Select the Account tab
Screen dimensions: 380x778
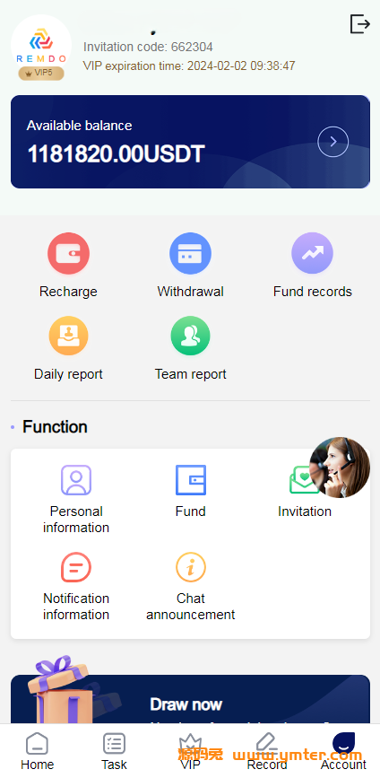(343, 752)
